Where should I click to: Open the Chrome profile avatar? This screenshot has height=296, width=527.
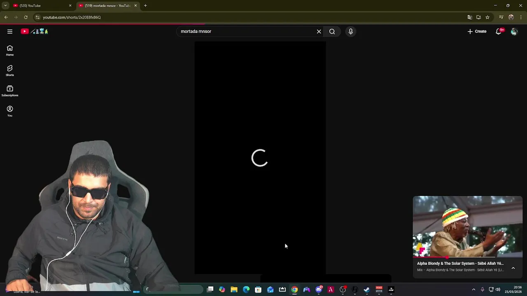(511, 17)
